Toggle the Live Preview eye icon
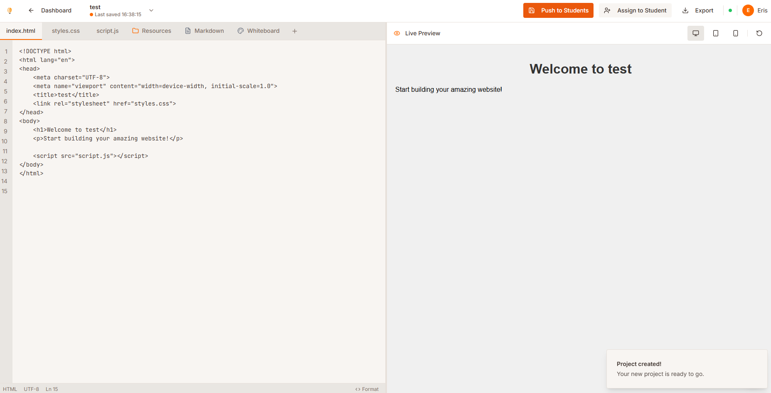The image size is (771, 393). coord(397,33)
